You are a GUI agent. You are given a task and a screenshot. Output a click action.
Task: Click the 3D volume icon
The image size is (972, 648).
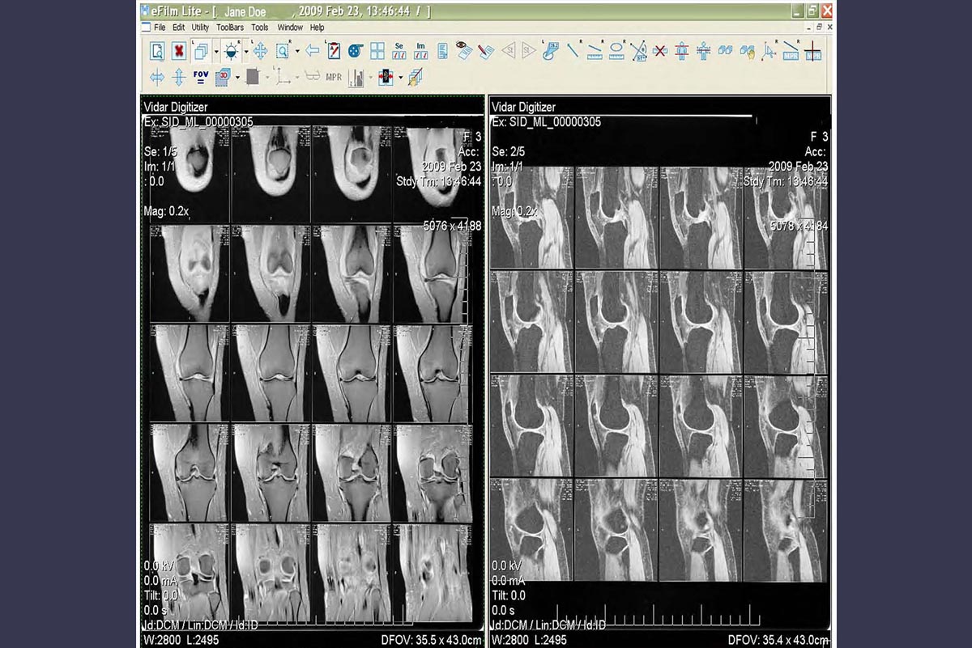[223, 77]
